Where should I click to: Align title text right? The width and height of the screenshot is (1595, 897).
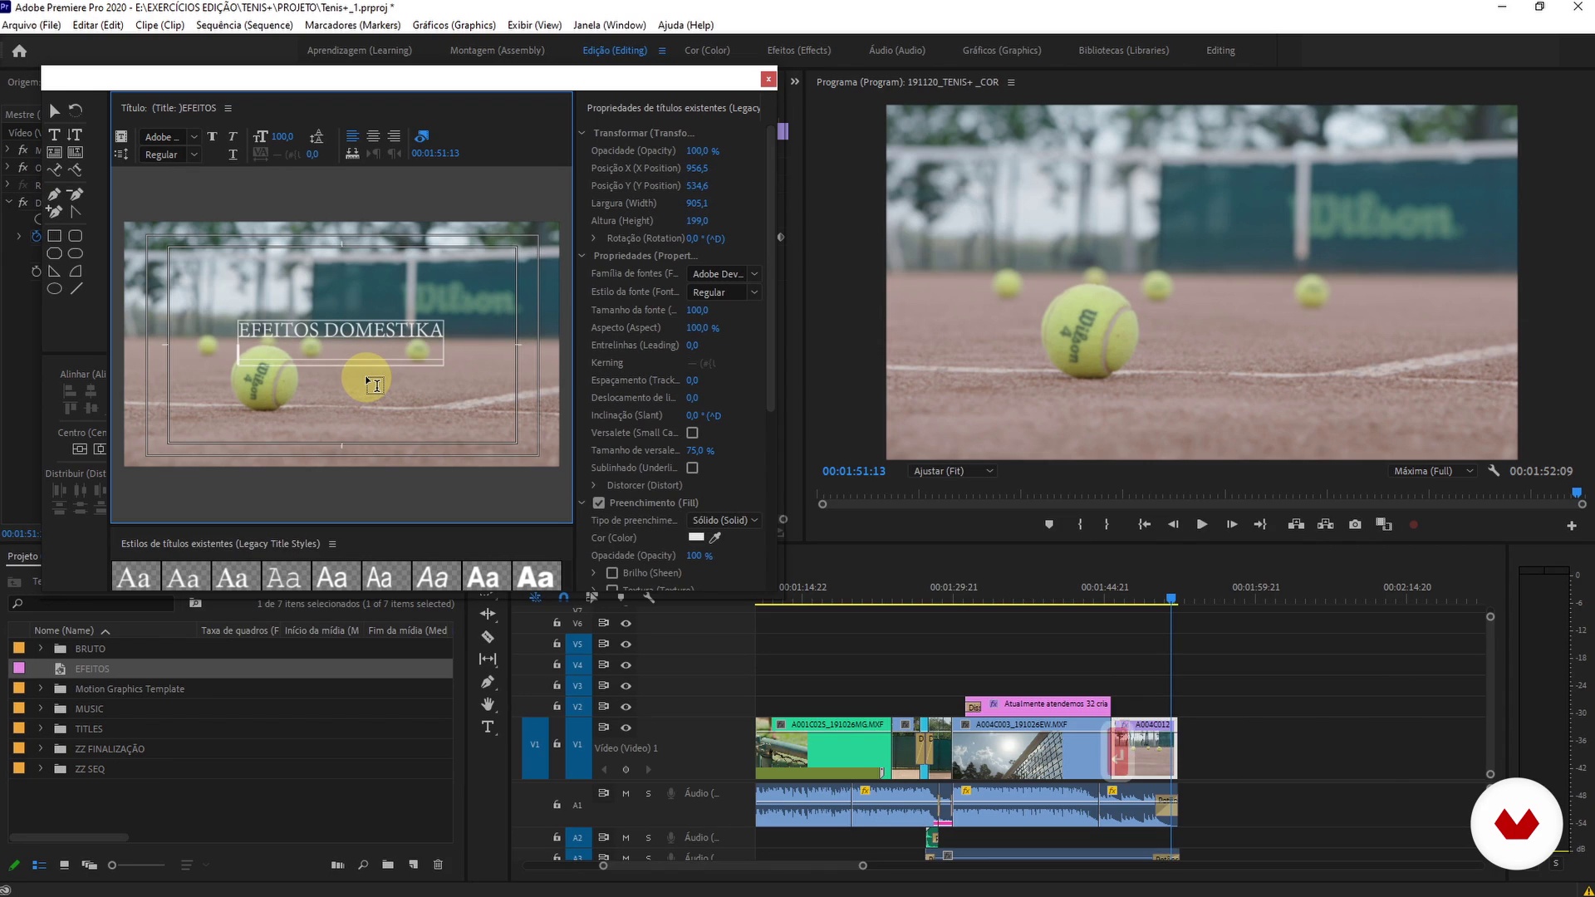tap(394, 136)
